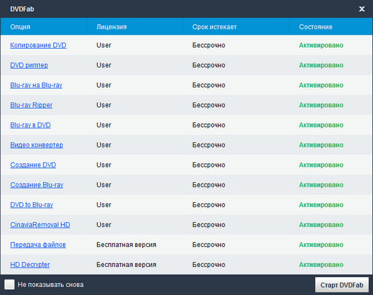The image size is (373, 295).
Task: Click the Срок истекает column header
Action: coord(214,27)
